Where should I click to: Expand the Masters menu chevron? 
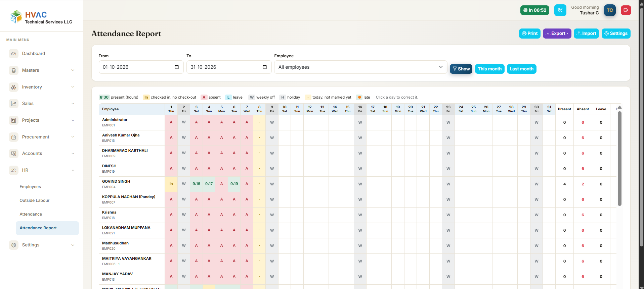(73, 70)
